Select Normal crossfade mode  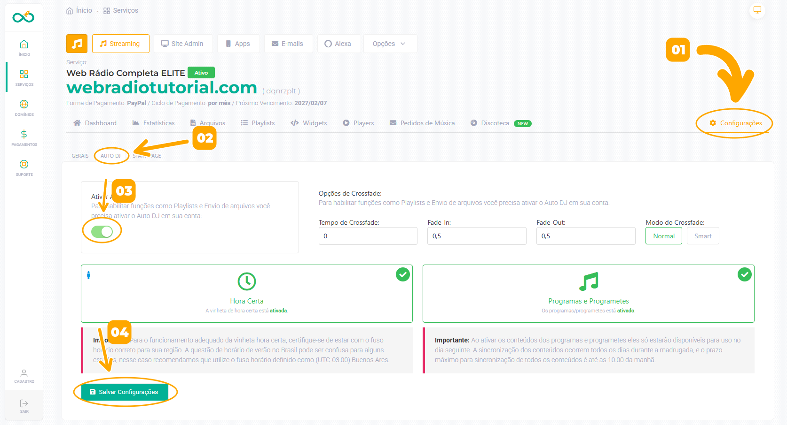coord(663,236)
